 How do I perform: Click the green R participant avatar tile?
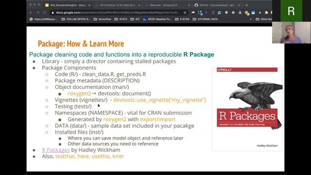point(291,11)
